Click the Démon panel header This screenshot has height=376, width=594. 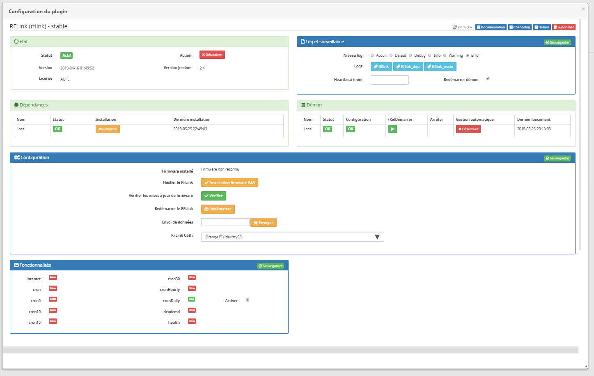(x=436, y=105)
